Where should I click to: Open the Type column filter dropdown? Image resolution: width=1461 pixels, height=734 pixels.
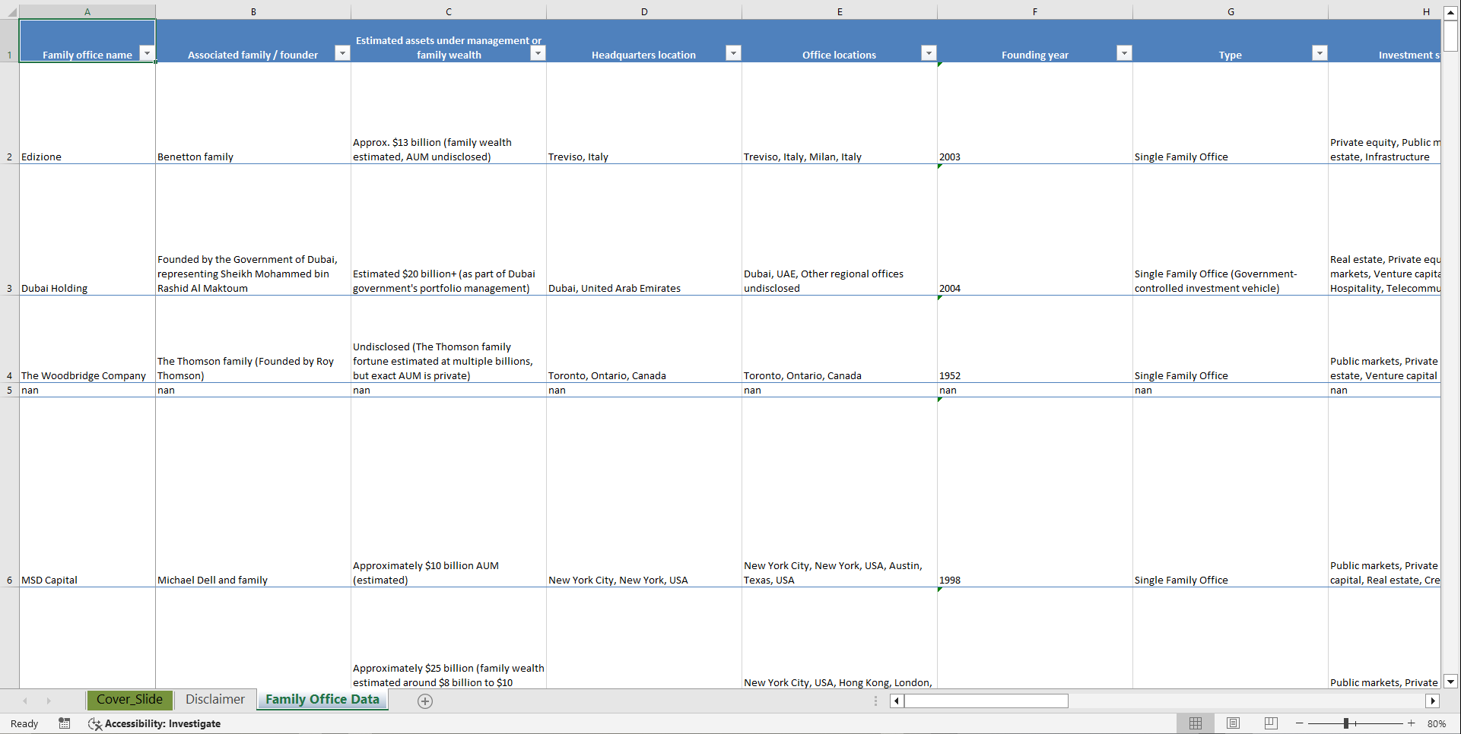1320,53
